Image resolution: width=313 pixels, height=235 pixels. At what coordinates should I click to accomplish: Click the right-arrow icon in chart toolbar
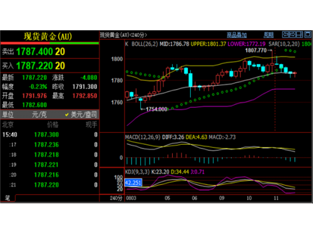click(292, 34)
